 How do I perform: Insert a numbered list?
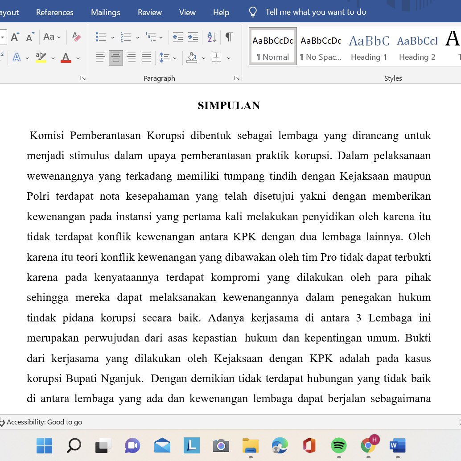[126, 37]
